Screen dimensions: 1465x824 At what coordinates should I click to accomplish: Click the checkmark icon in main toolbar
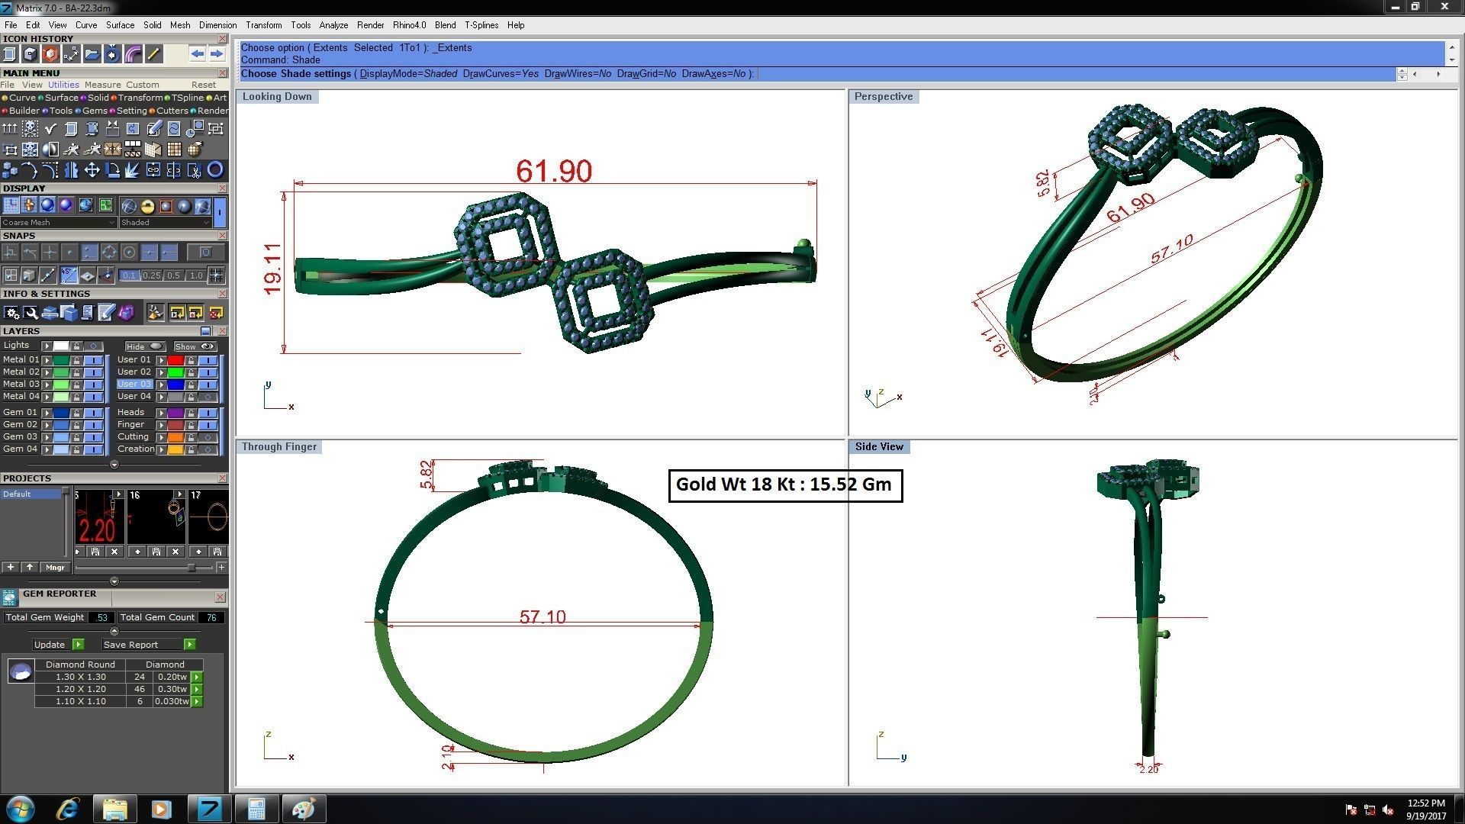coord(50,129)
